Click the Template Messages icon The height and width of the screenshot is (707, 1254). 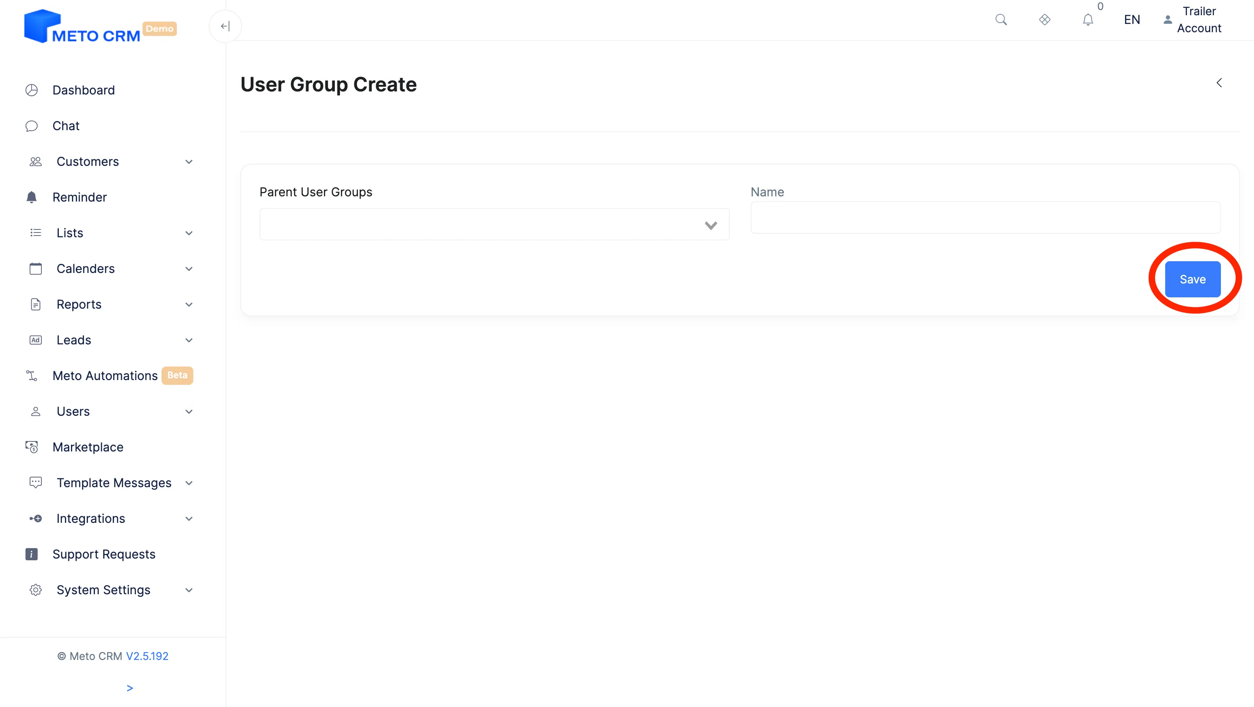pos(36,483)
